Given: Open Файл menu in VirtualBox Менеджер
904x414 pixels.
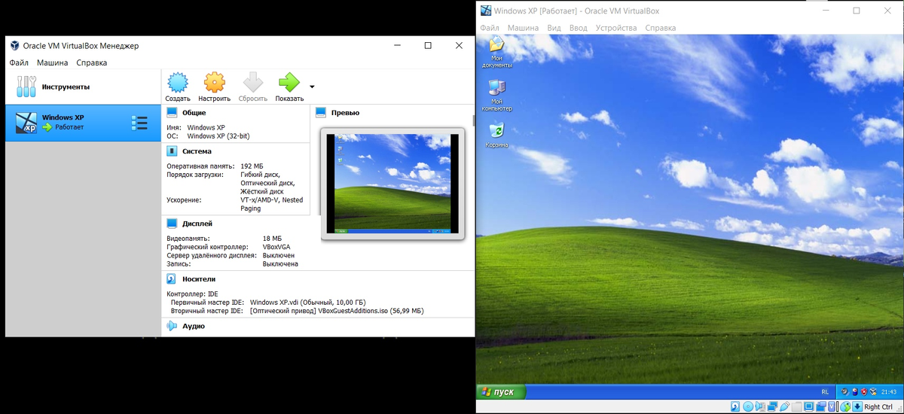Looking at the screenshot, I should [20, 62].
